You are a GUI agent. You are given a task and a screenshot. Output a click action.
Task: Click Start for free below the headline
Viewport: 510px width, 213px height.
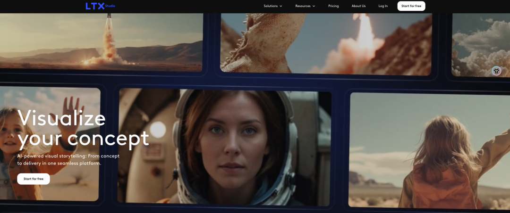34,179
